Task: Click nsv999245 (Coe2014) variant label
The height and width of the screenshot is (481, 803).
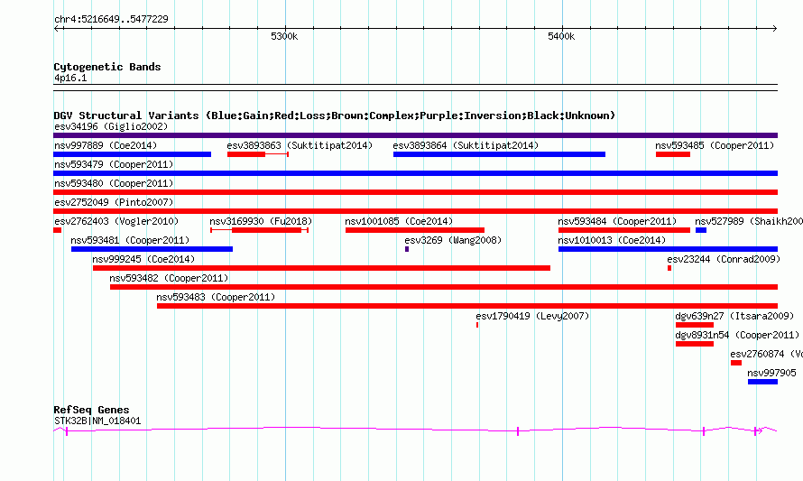Action: point(143,259)
